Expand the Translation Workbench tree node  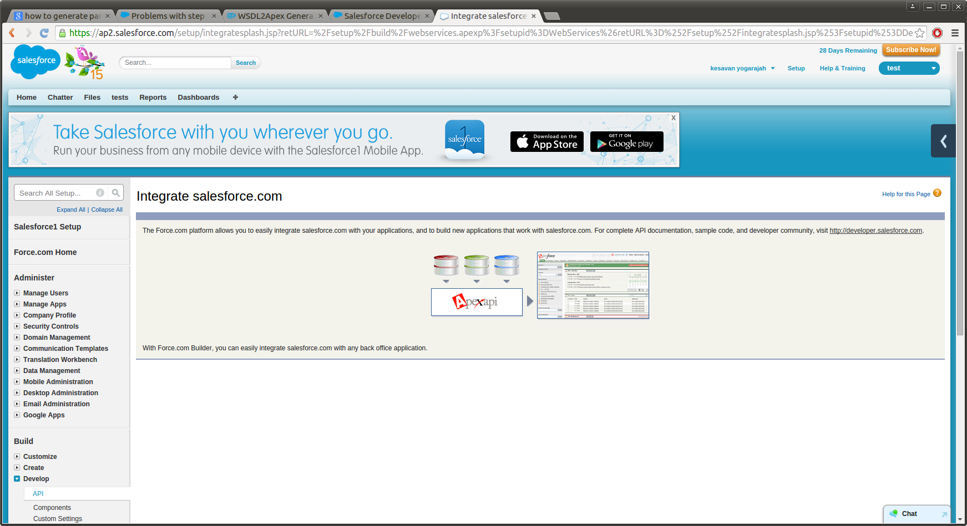tap(17, 360)
